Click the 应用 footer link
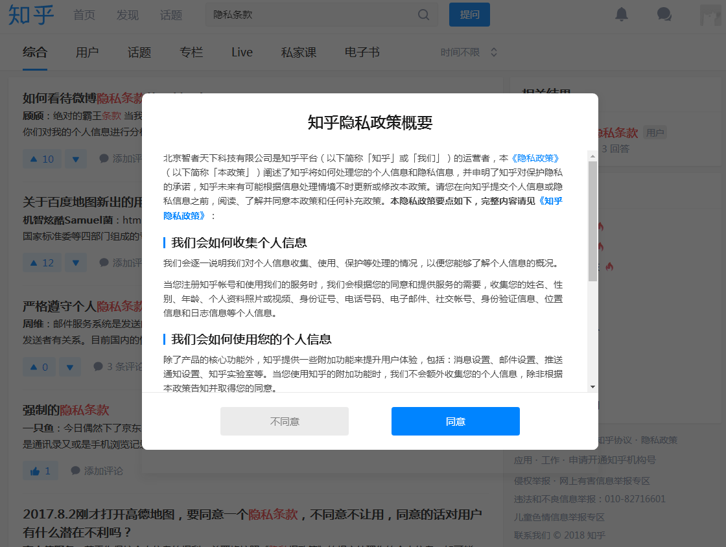This screenshot has height=547, width=726. [x=522, y=460]
